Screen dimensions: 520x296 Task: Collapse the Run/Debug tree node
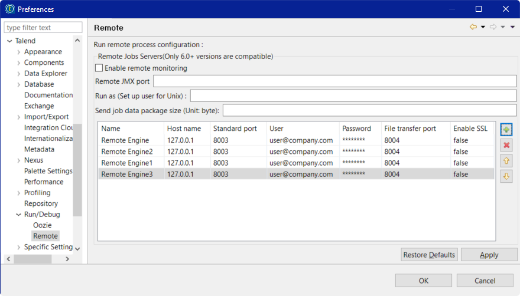pyautogui.click(x=19, y=215)
